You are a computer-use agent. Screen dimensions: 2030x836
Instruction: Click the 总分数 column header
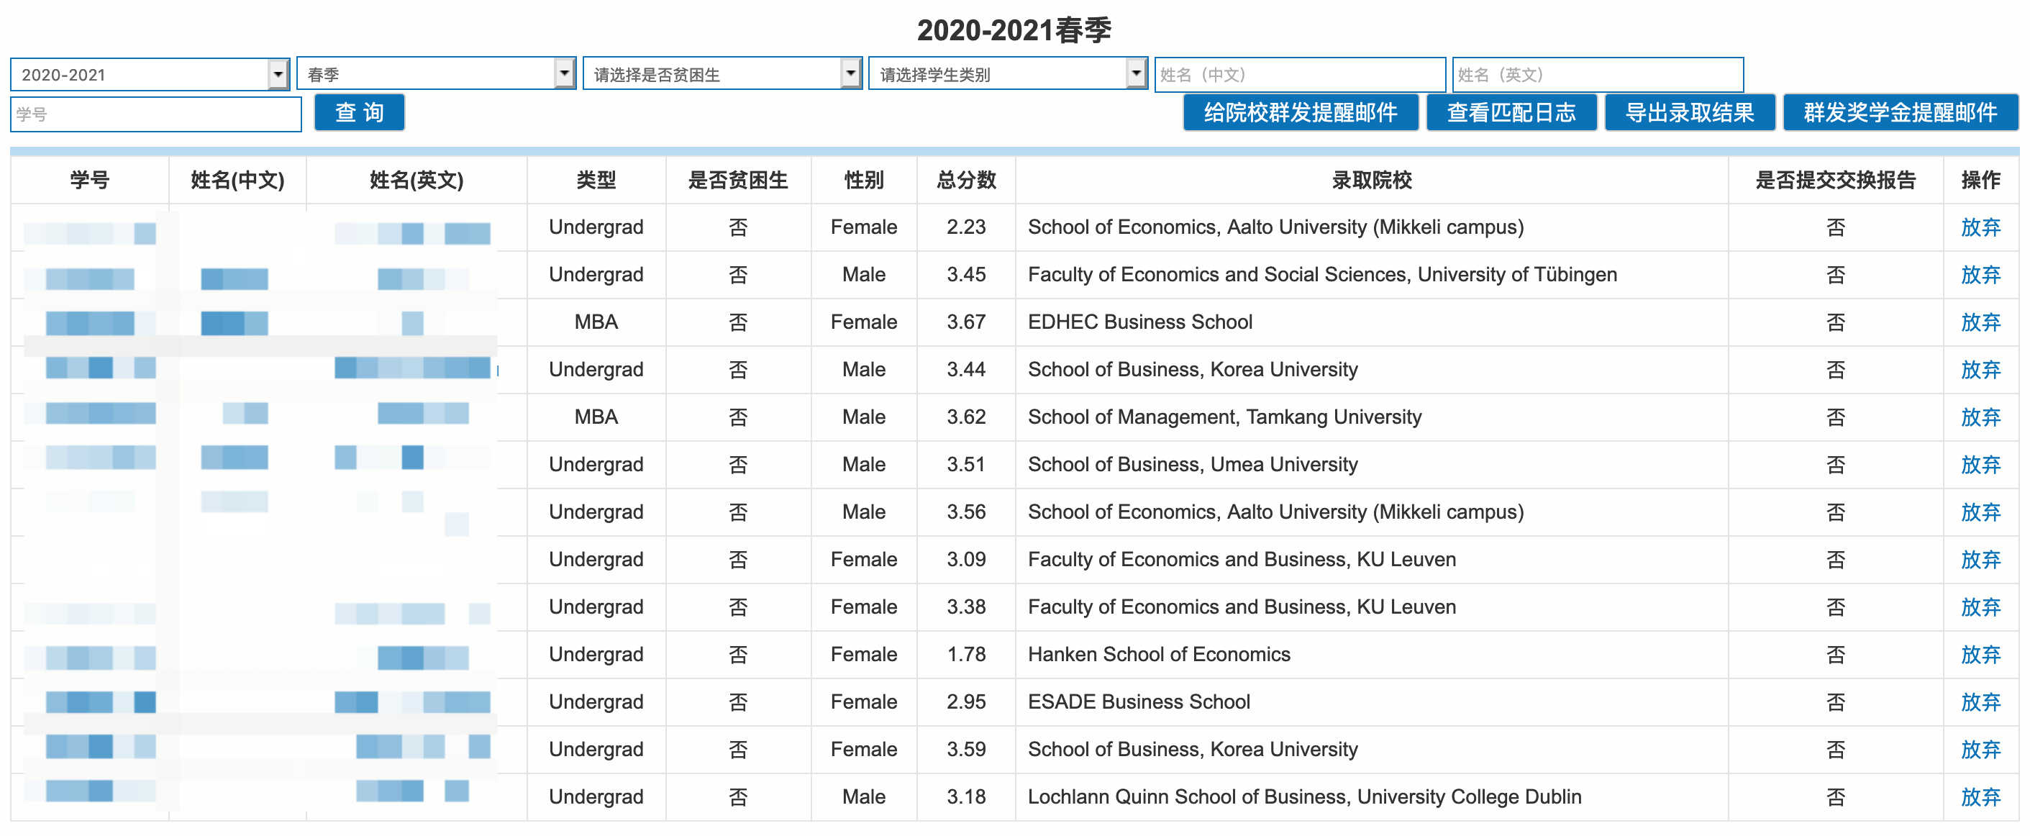click(965, 181)
